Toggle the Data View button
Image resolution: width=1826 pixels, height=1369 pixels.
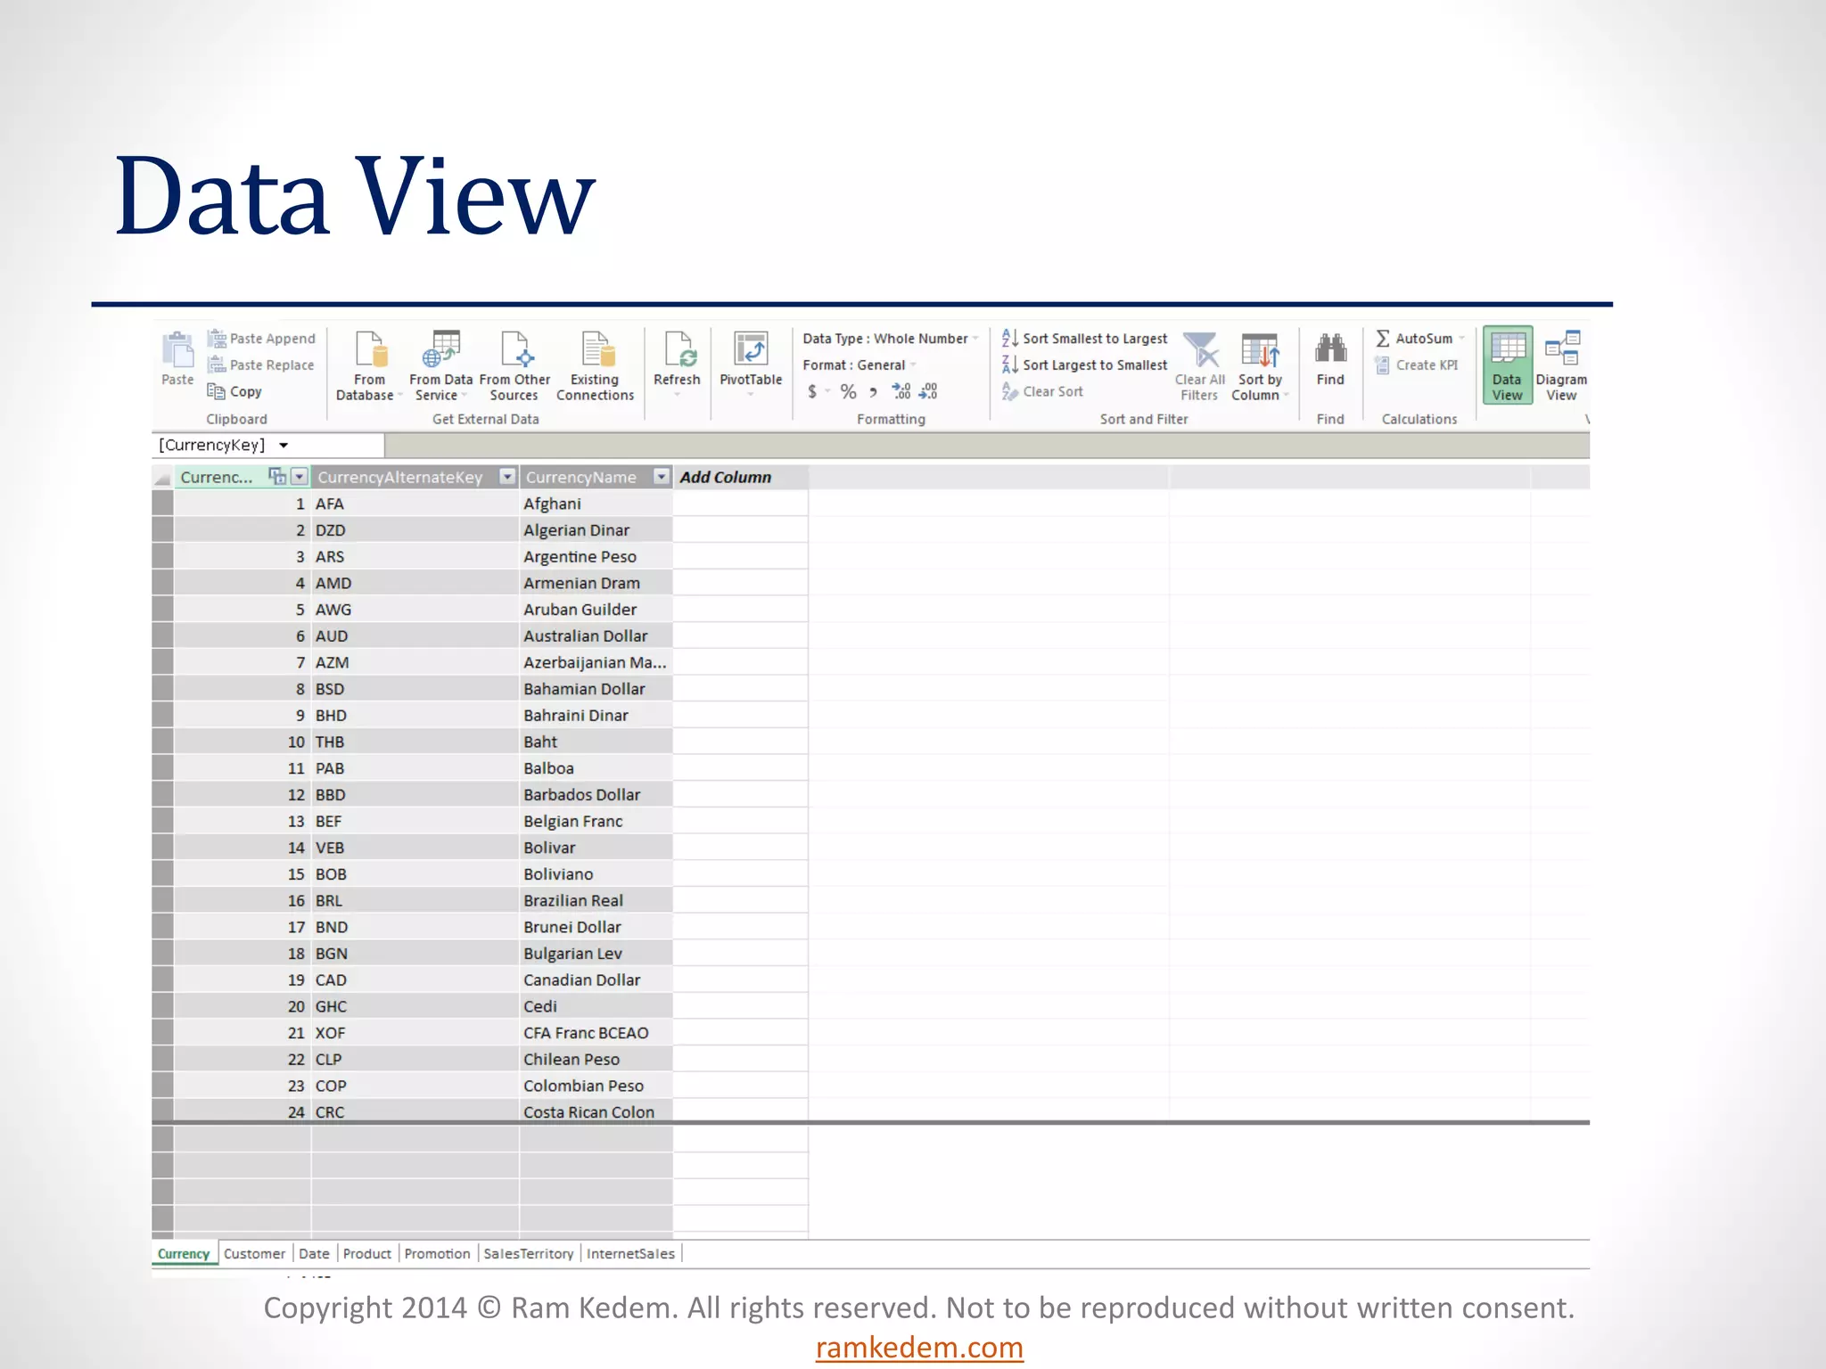[x=1507, y=365]
